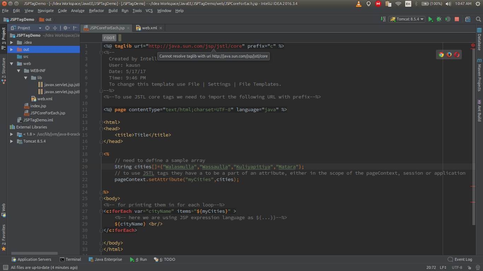Open Search Everywhere magnifier icon
483x271 pixels.
coord(478,19)
